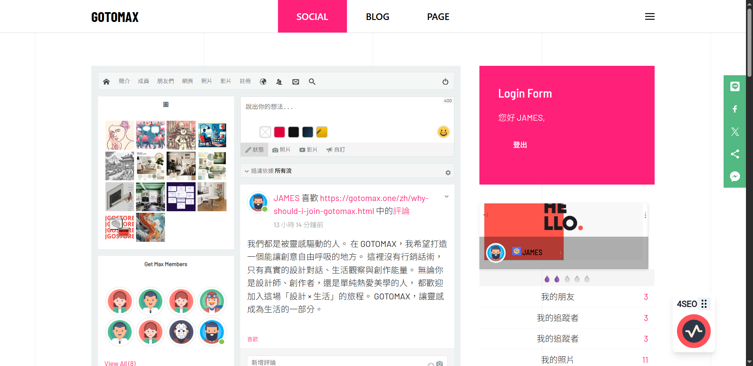
Task: Select the first carousel droplet indicator
Action: click(x=547, y=279)
